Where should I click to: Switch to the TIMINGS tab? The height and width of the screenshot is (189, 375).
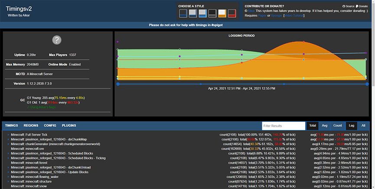(x=11, y=125)
